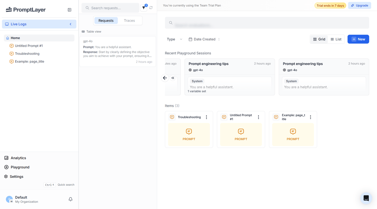Refresh the requests list
The height and width of the screenshot is (209, 377).
(x=151, y=8)
